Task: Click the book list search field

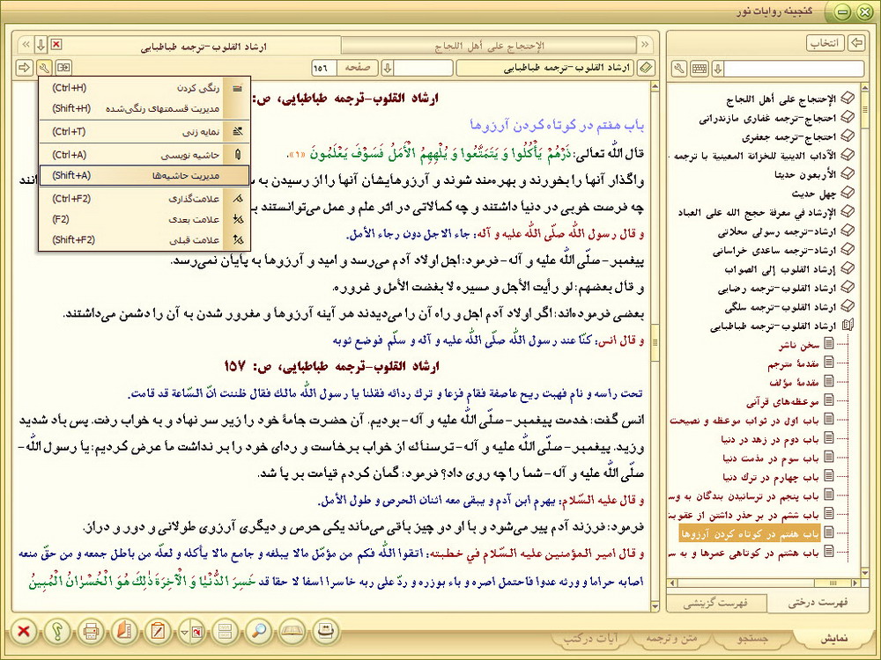Action: click(x=794, y=69)
